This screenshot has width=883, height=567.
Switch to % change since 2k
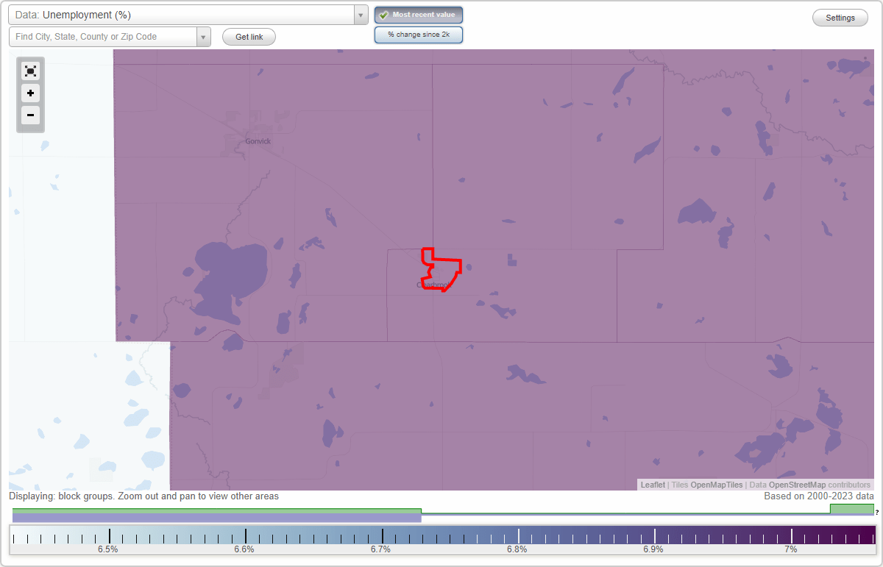pyautogui.click(x=419, y=35)
